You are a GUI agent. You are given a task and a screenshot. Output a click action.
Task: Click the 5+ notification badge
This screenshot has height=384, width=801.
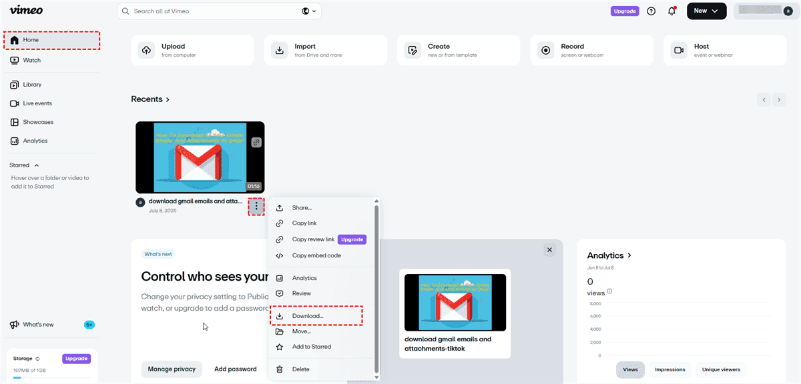pyautogui.click(x=89, y=325)
